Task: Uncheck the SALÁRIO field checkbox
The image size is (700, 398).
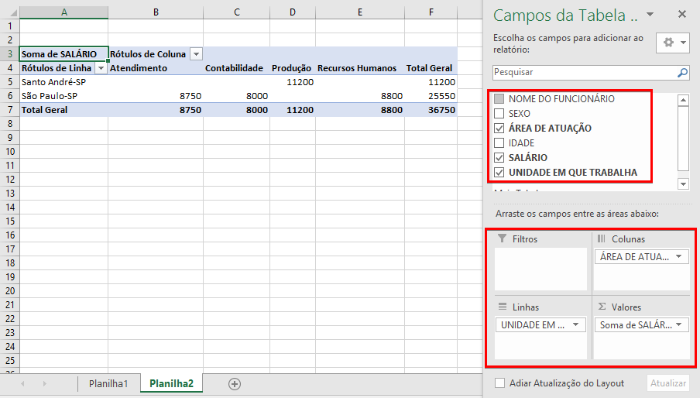Action: pos(499,157)
